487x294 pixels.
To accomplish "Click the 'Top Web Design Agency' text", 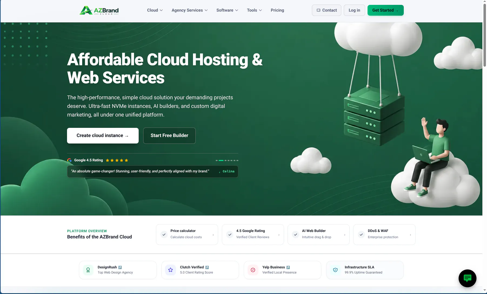I will (115, 273).
